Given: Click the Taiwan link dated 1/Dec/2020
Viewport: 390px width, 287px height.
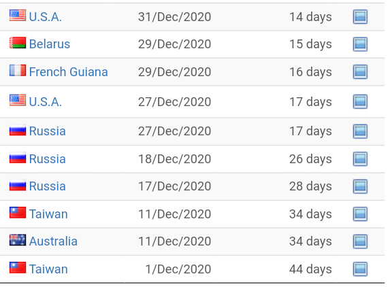Looking at the screenshot, I should pyautogui.click(x=48, y=269).
